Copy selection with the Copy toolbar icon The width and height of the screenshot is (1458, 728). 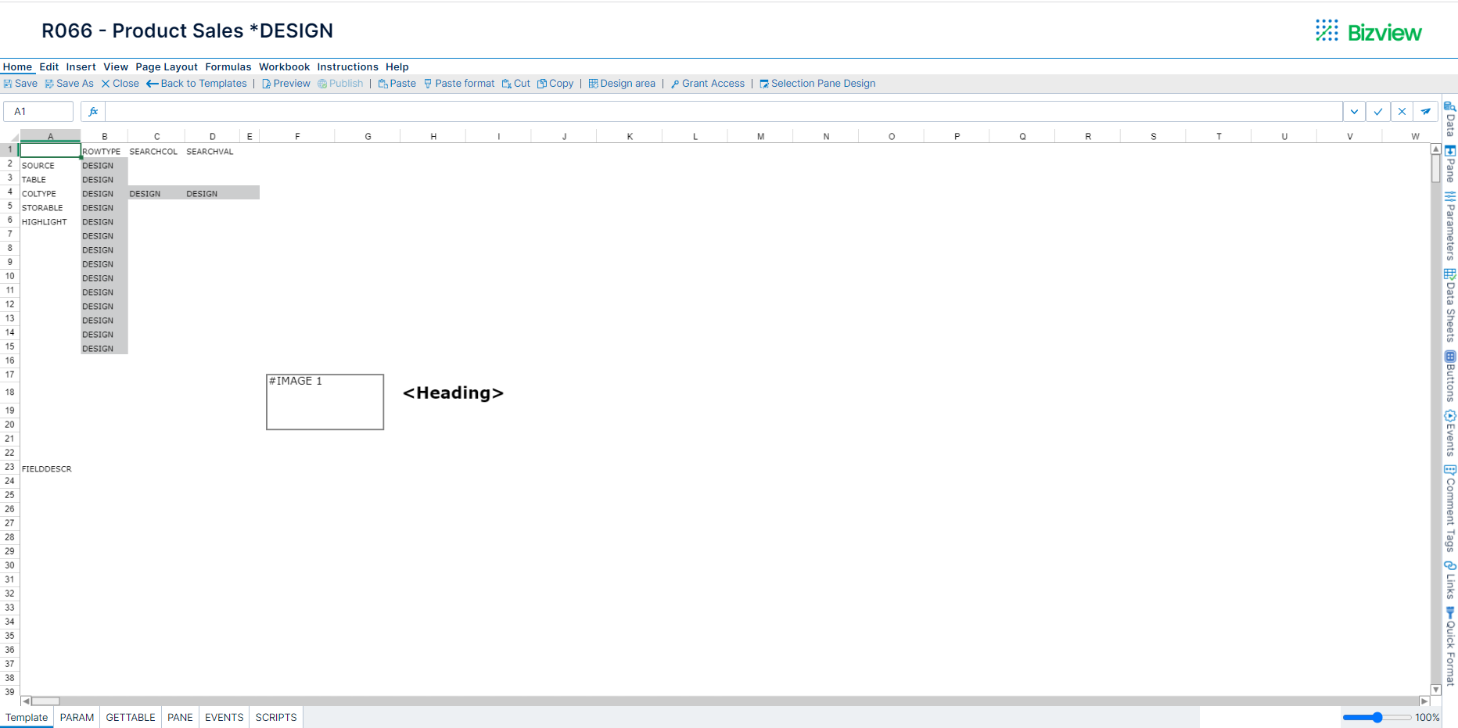tap(555, 83)
